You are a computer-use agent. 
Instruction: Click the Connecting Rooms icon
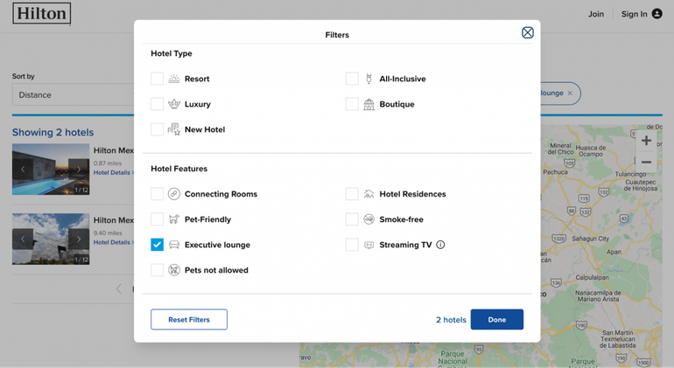point(174,194)
